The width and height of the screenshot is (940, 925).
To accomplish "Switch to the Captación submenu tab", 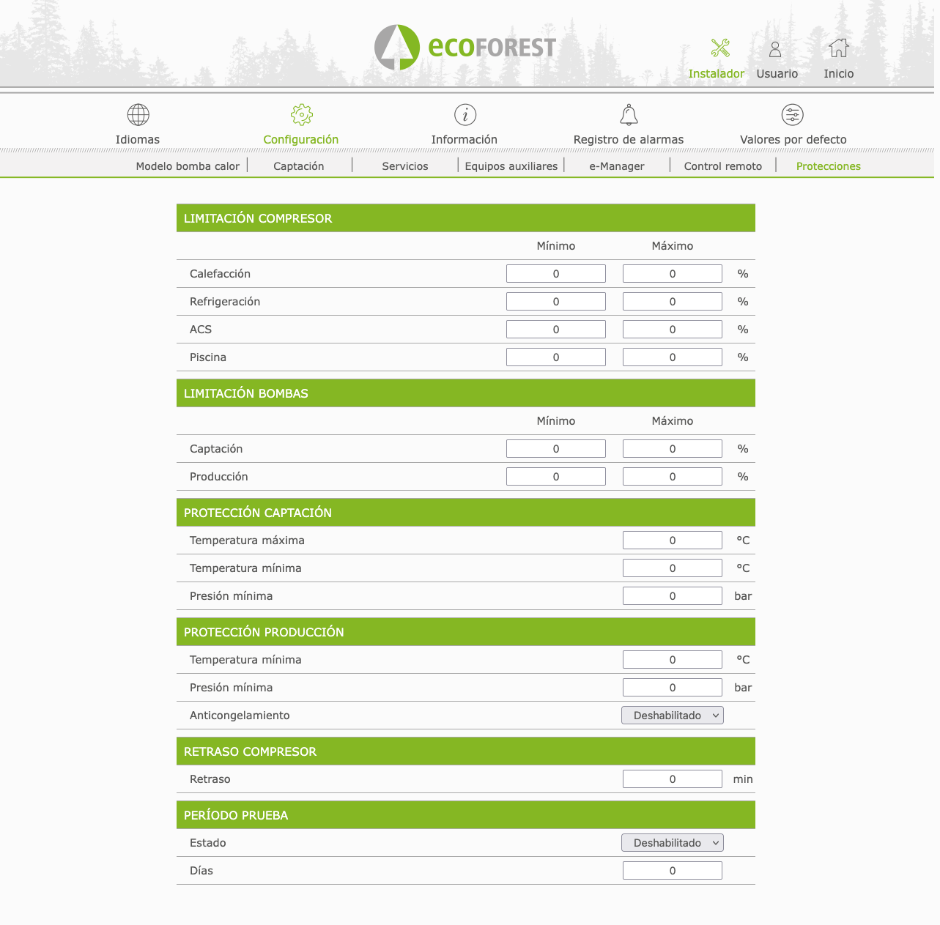I will [x=298, y=166].
